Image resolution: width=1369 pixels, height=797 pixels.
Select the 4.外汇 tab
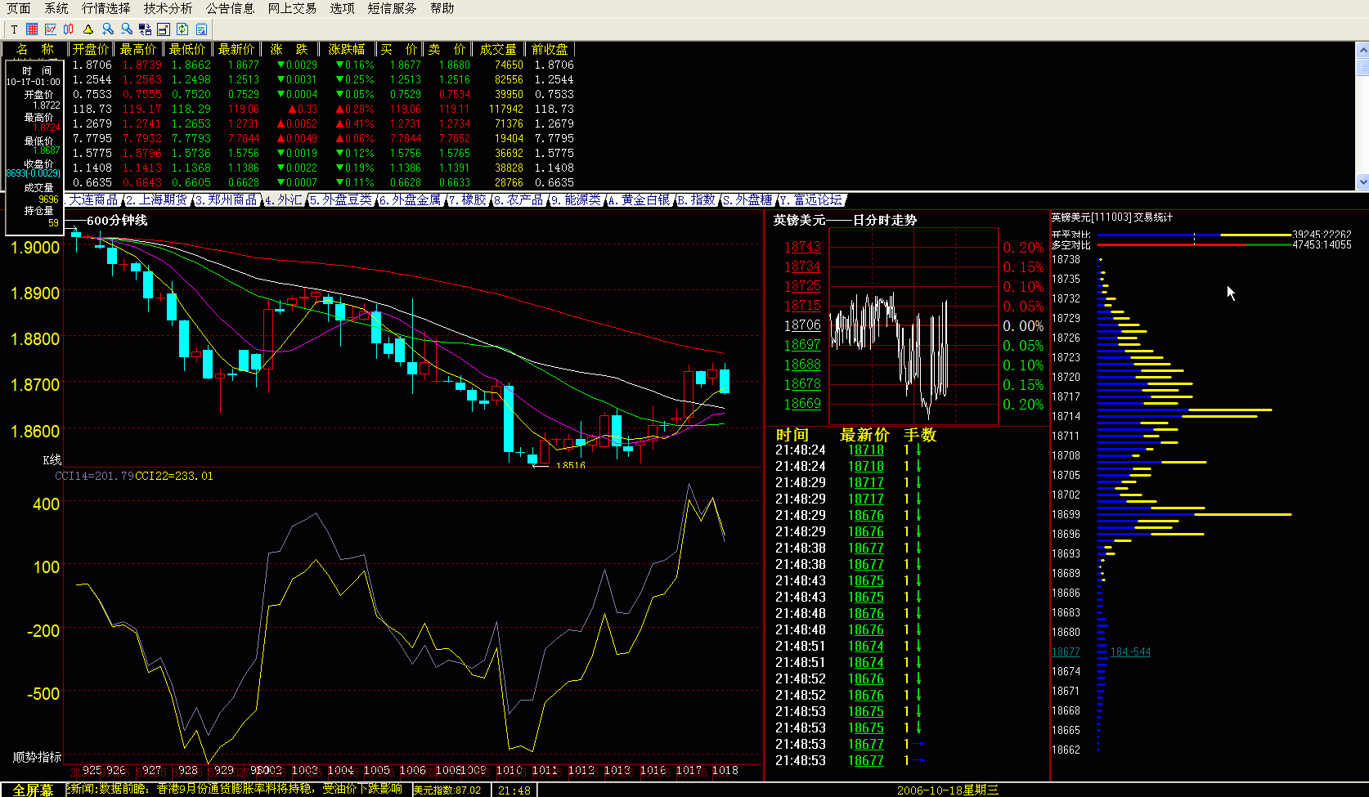click(285, 200)
